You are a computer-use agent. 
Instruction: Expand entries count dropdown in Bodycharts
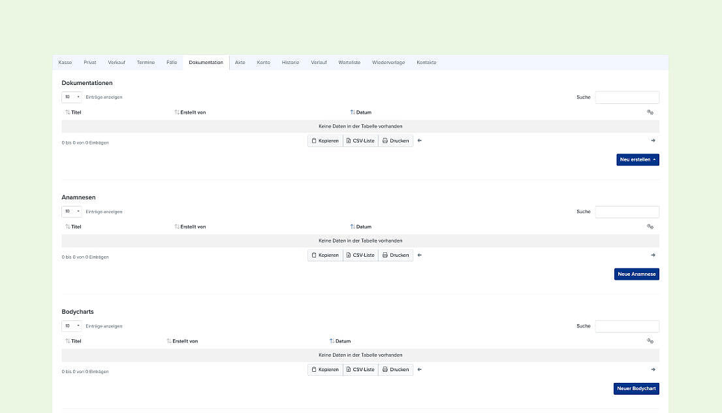[72, 326]
